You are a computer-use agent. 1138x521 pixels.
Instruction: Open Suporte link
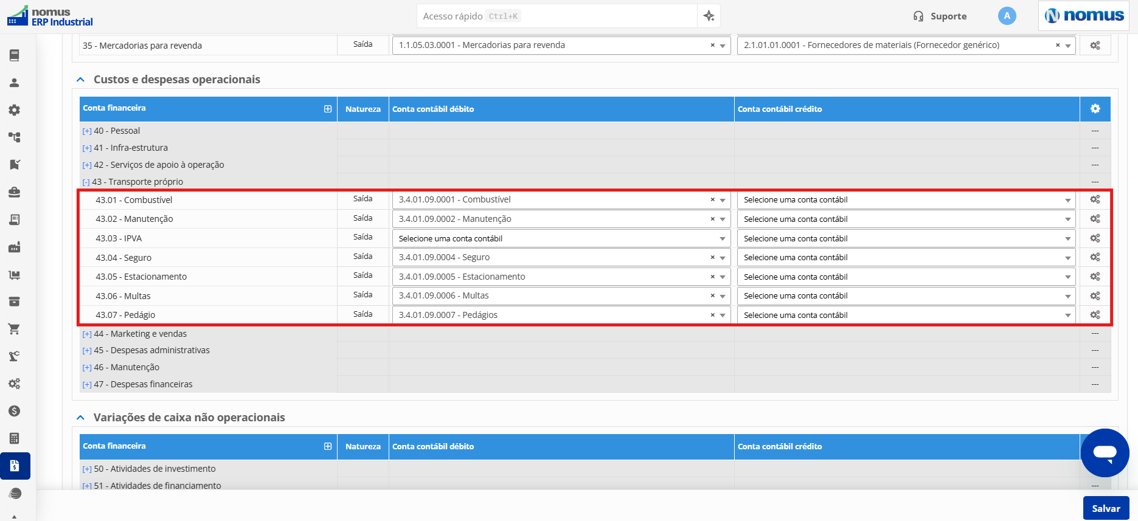[x=940, y=16]
